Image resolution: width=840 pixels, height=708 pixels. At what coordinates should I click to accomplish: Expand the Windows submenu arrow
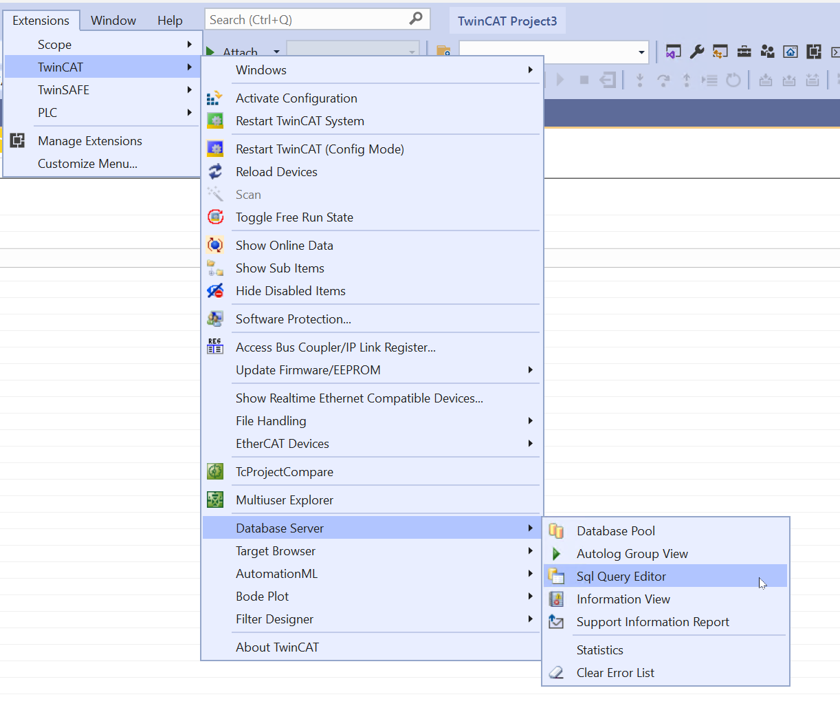tap(530, 70)
